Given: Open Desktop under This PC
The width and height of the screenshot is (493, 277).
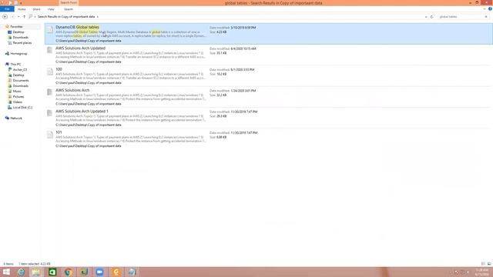Looking at the screenshot, I should coord(18,75).
